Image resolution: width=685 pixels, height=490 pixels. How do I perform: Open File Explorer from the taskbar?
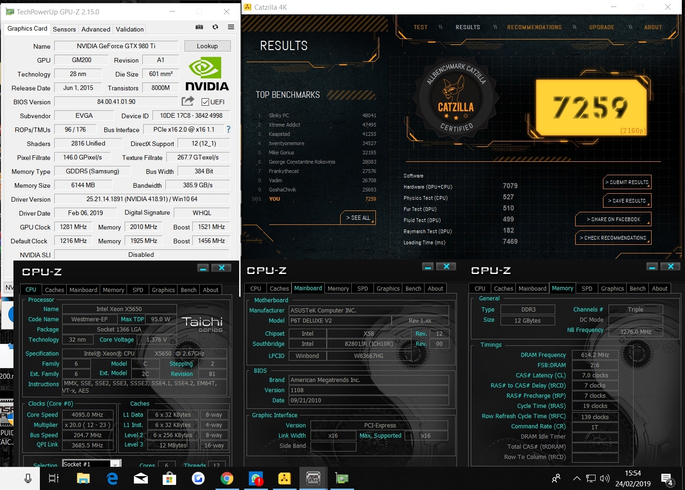(x=83, y=478)
